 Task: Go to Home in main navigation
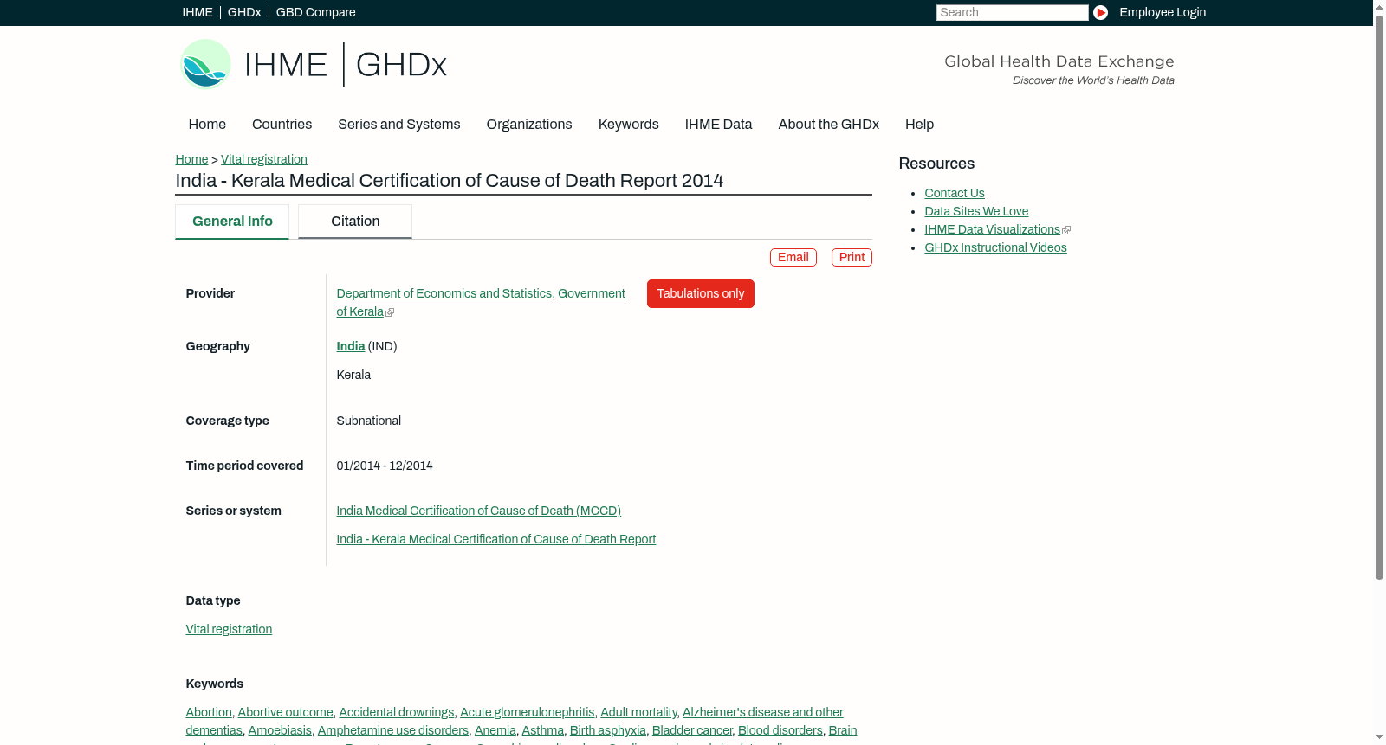(207, 125)
